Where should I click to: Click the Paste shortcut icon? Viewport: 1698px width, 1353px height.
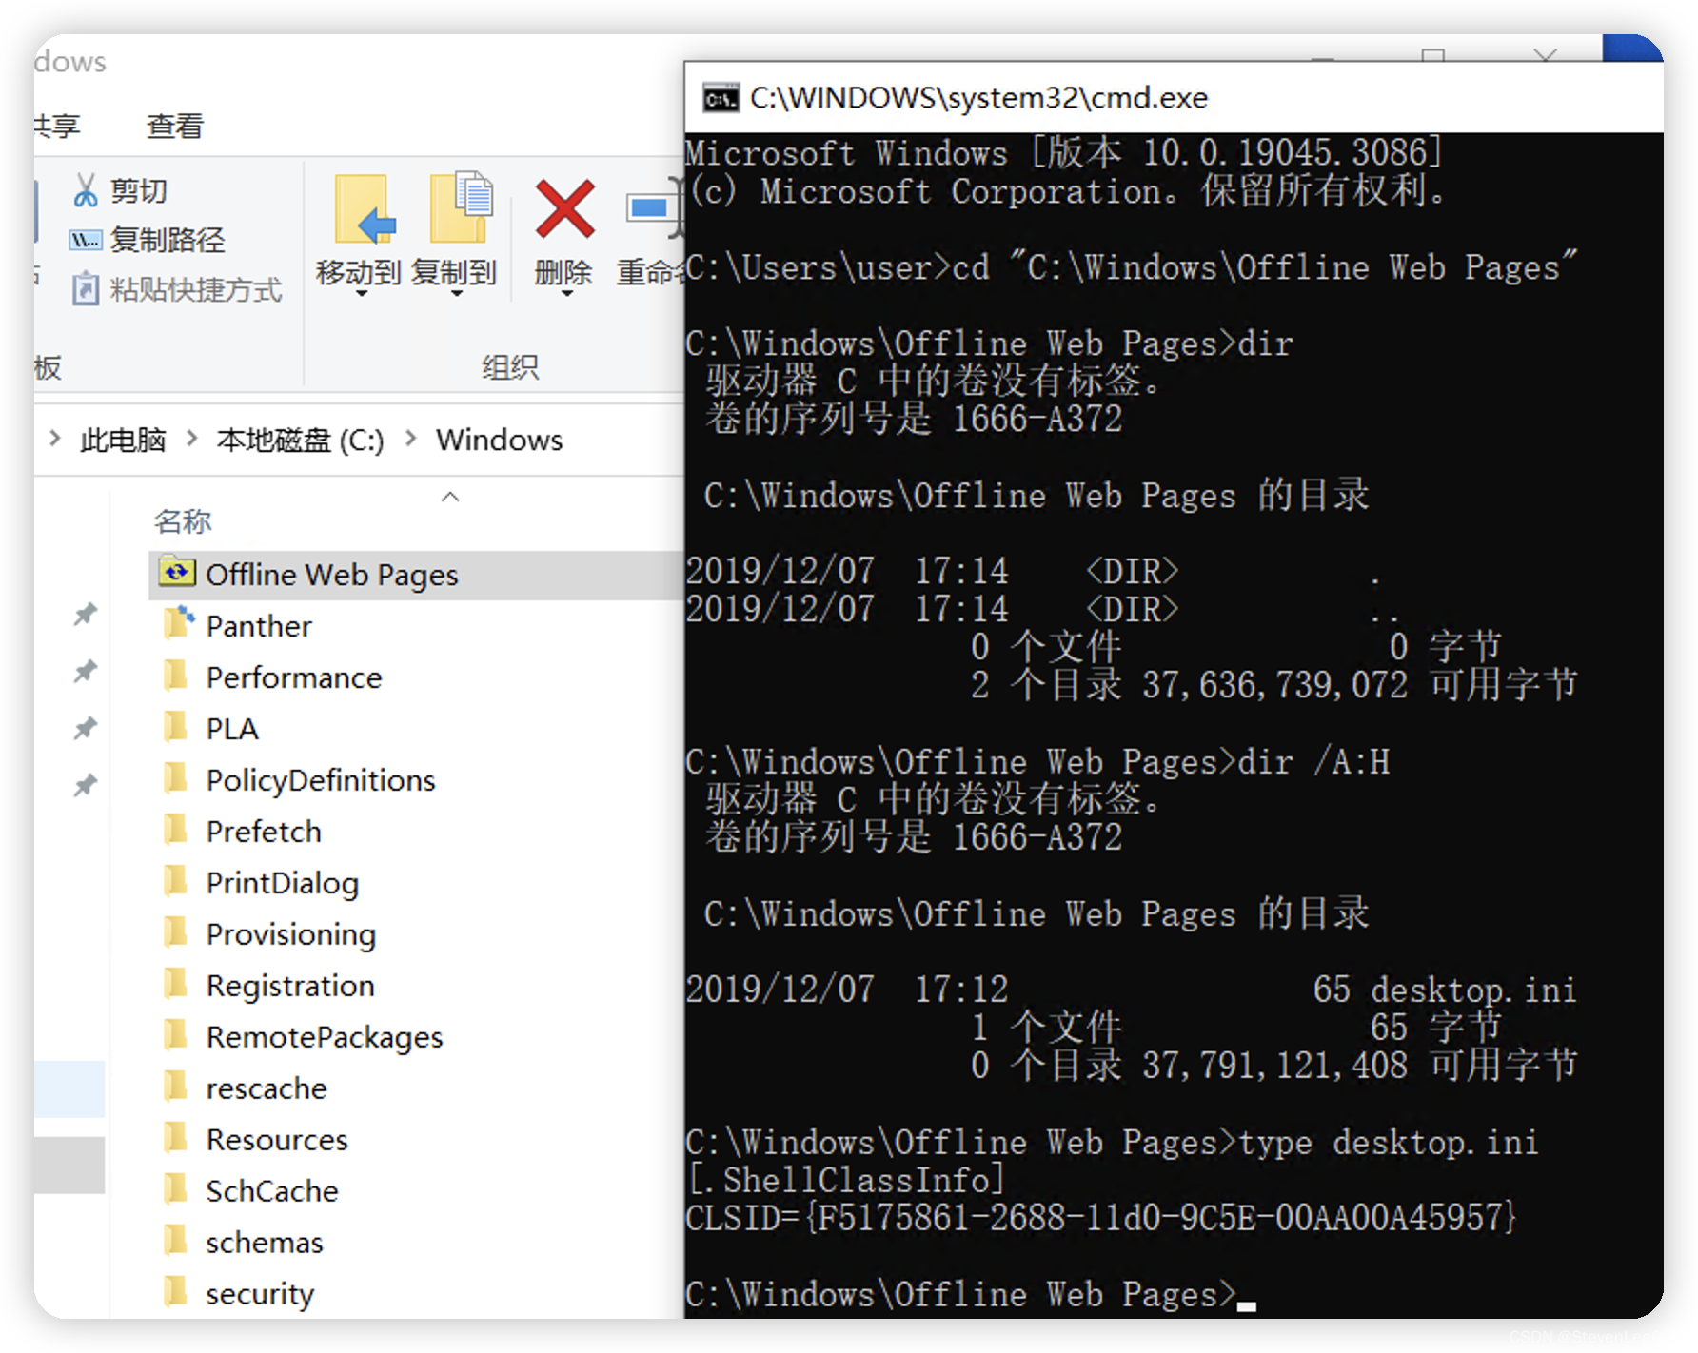[86, 288]
